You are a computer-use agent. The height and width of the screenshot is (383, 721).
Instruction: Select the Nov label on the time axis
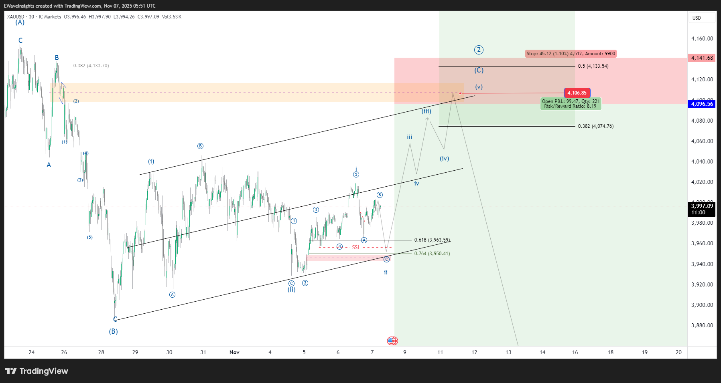click(x=235, y=352)
